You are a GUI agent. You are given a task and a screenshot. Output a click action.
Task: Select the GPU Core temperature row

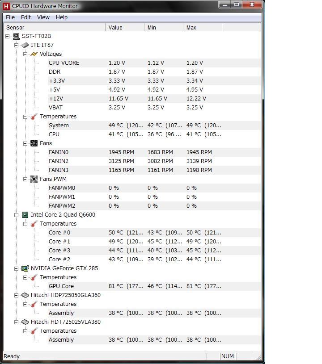61,286
